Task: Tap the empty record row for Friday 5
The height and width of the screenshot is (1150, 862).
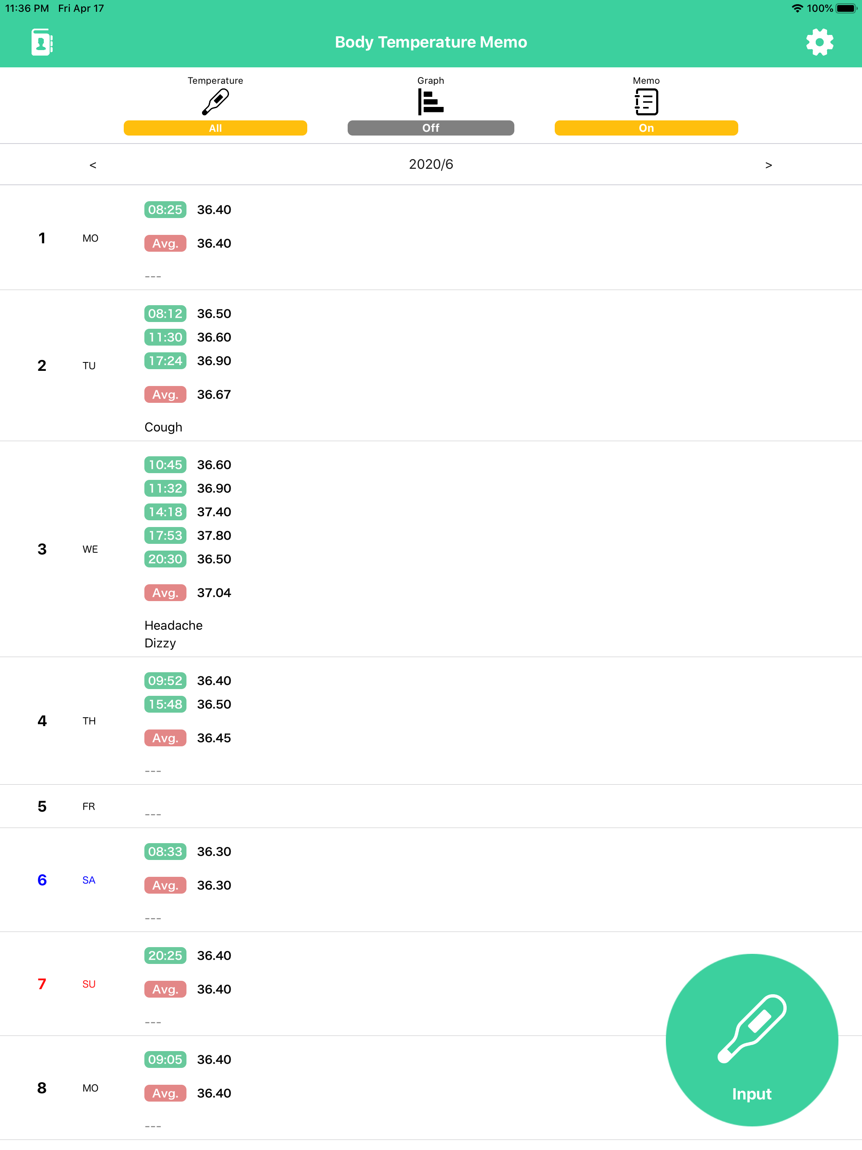Action: pyautogui.click(x=153, y=812)
